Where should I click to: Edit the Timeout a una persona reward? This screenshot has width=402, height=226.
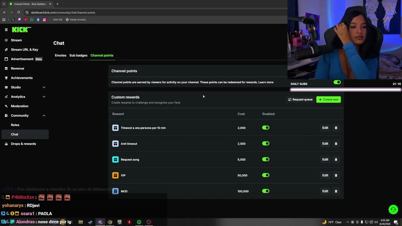tap(325, 128)
